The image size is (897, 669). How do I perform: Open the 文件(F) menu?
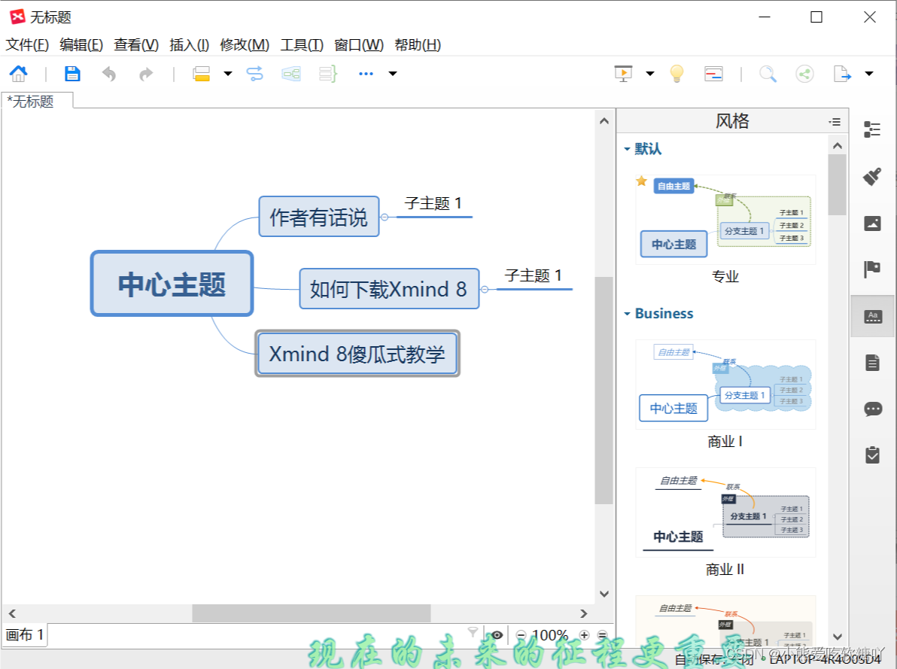[x=27, y=44]
